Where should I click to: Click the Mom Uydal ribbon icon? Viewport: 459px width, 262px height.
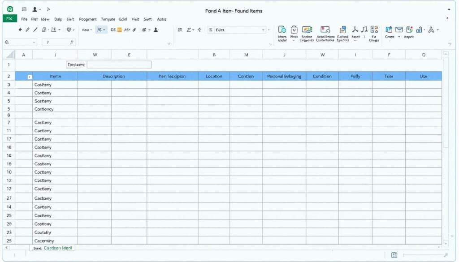[x=282, y=34]
